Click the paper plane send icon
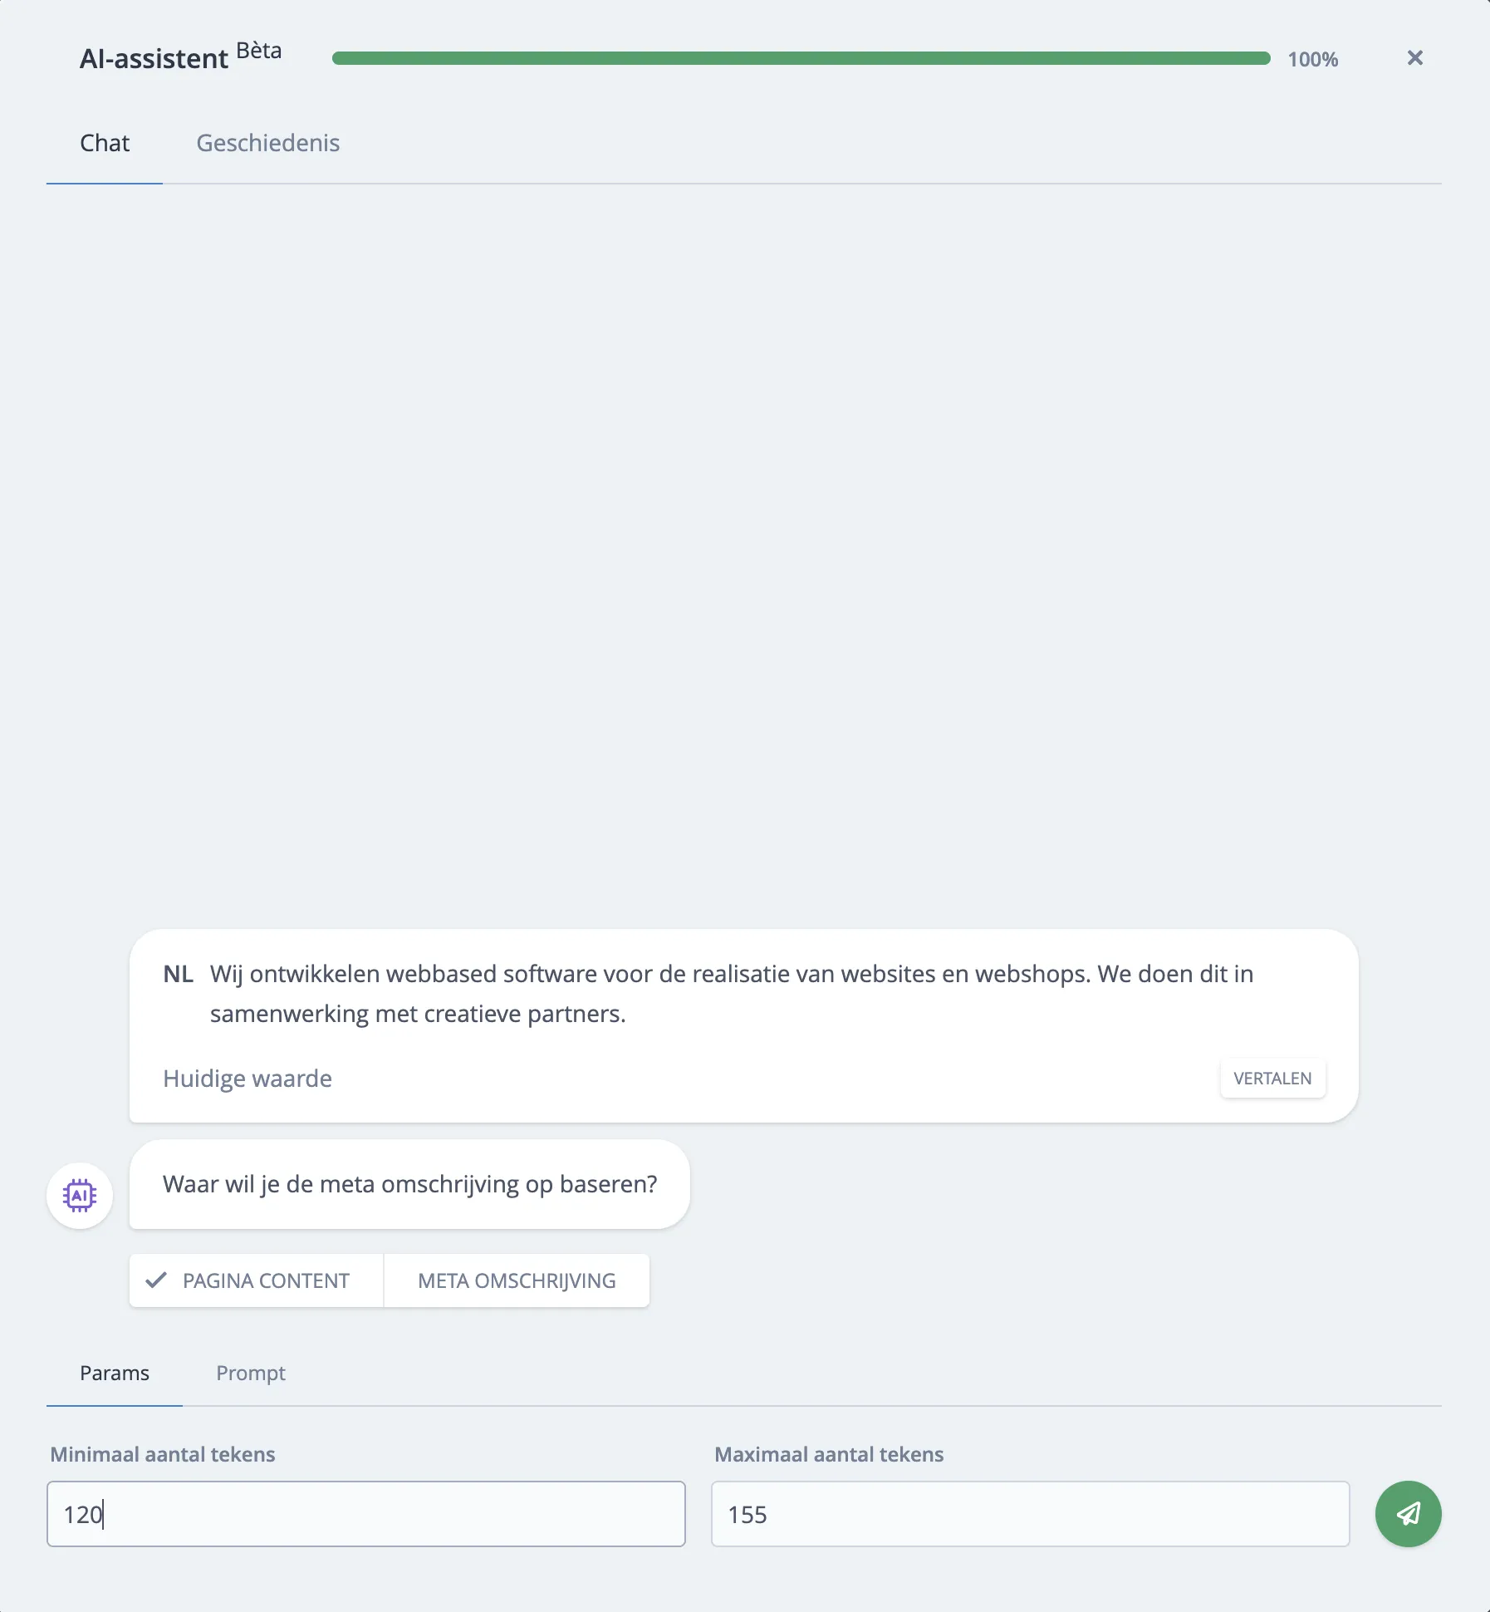The width and height of the screenshot is (1490, 1612). point(1407,1514)
